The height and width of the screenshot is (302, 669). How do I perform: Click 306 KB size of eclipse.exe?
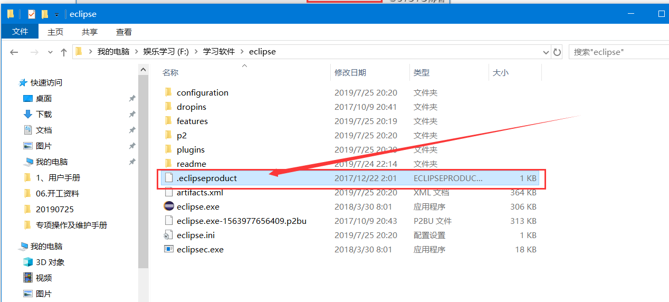(523, 206)
